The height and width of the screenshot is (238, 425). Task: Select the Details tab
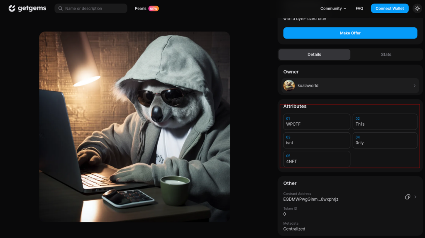[x=314, y=54]
